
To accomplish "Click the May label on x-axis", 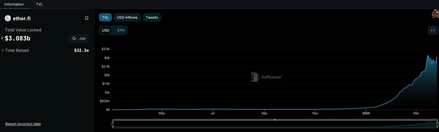I will (x=162, y=113).
